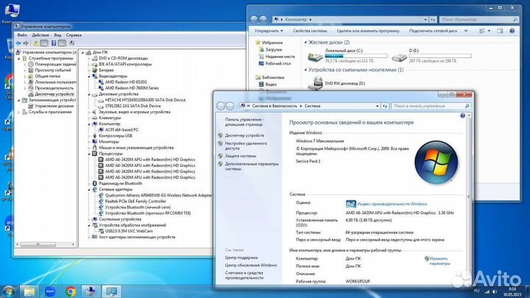The height and width of the screenshot is (298, 530).
Task: Collapse the Процессоры category
Action: [x=89, y=154]
